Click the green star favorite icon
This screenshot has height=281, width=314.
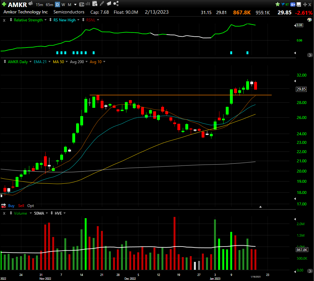278,4
